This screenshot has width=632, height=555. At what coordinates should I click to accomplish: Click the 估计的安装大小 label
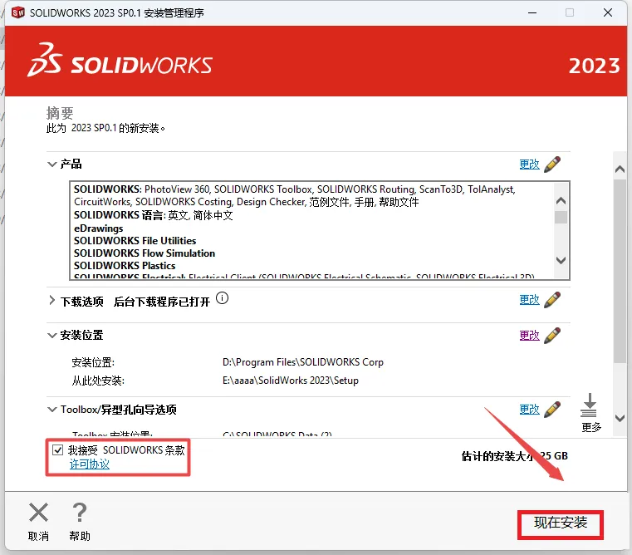click(498, 456)
